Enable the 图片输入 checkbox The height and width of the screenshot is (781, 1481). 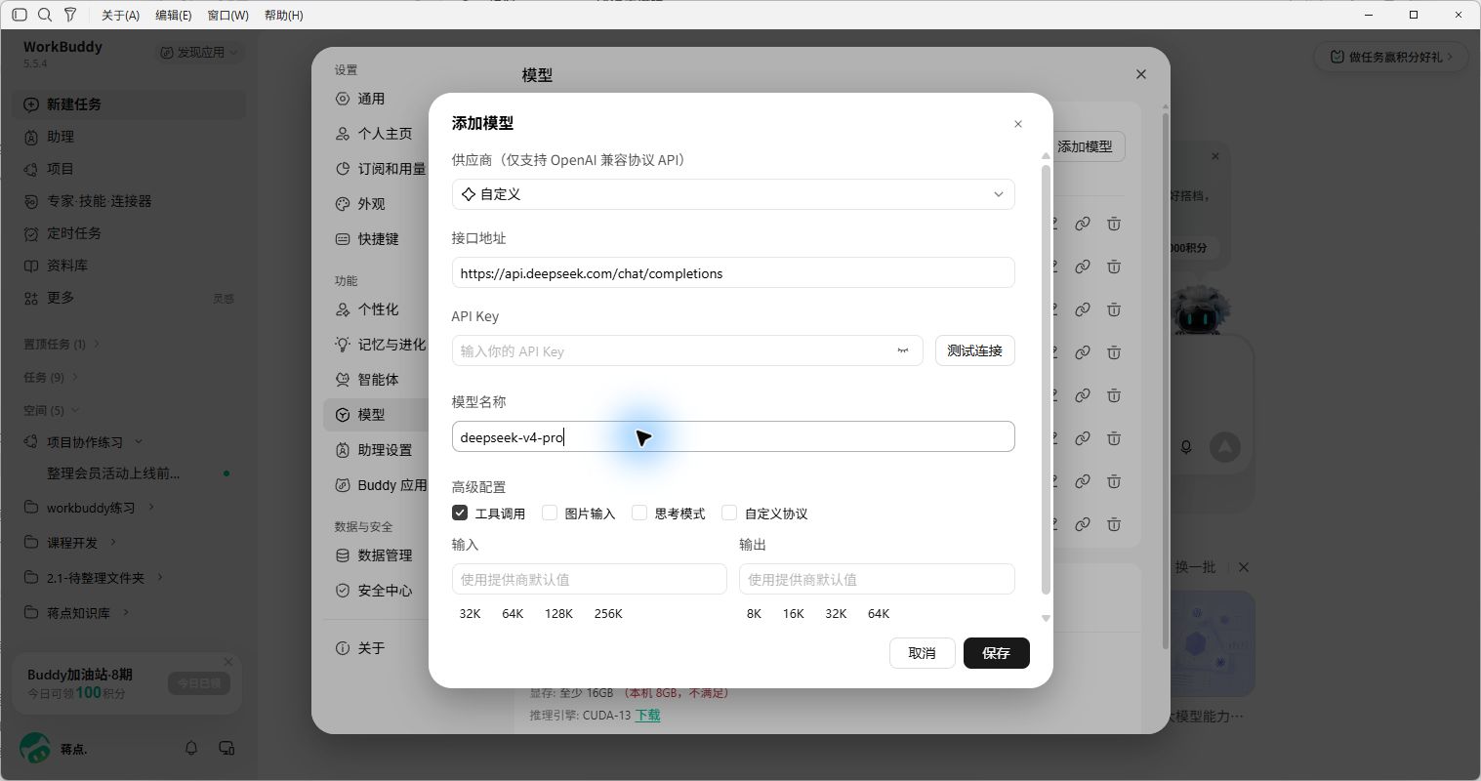coord(550,513)
